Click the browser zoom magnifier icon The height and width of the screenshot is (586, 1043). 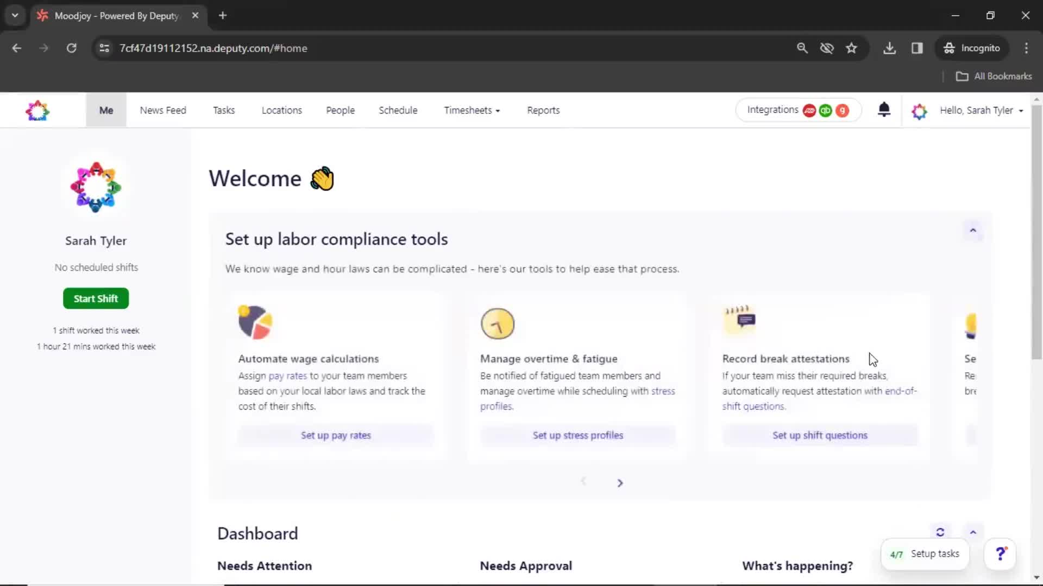point(802,48)
